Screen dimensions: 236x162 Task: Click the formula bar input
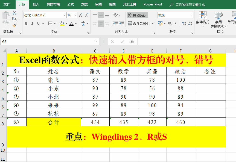[x=187, y=42]
